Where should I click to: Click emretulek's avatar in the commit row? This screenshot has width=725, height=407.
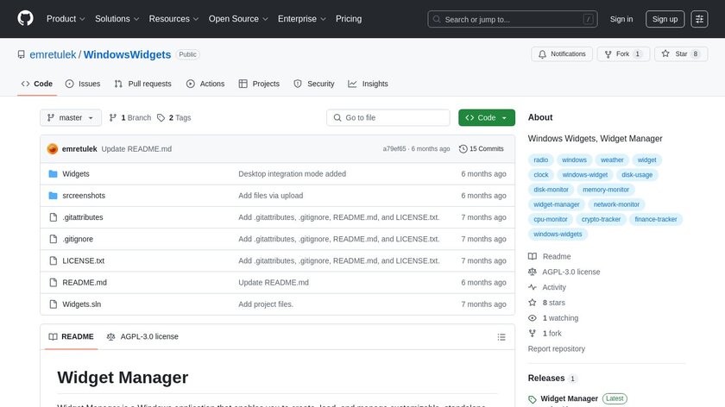coord(53,149)
